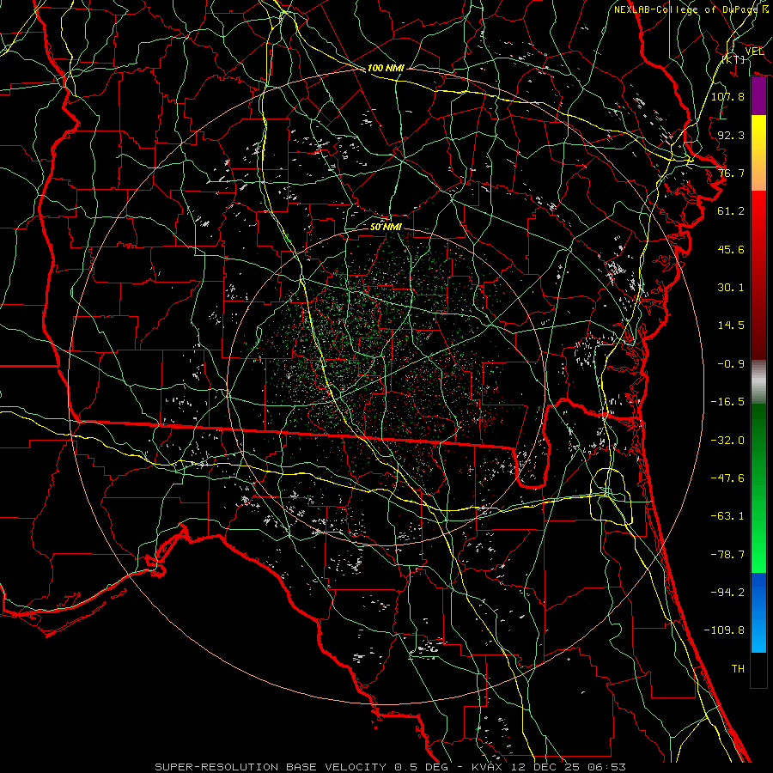Click the purple segment of color bar
The image size is (773, 773).
(758, 96)
